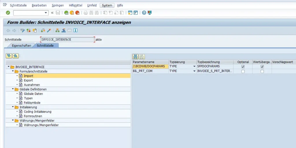Viewport: 296px width, 148px height.
Task: Click the blue Information icon
Action: pos(75,30)
